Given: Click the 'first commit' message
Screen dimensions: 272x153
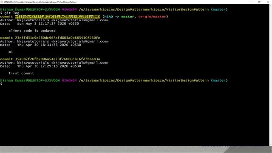Looking at the screenshot, I should [21, 73].
